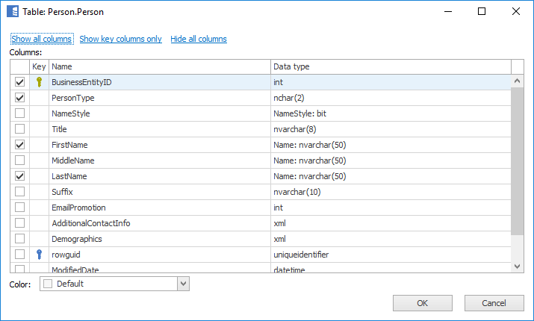This screenshot has width=534, height=321.
Task: Open the Color dropdown list
Action: (183, 284)
